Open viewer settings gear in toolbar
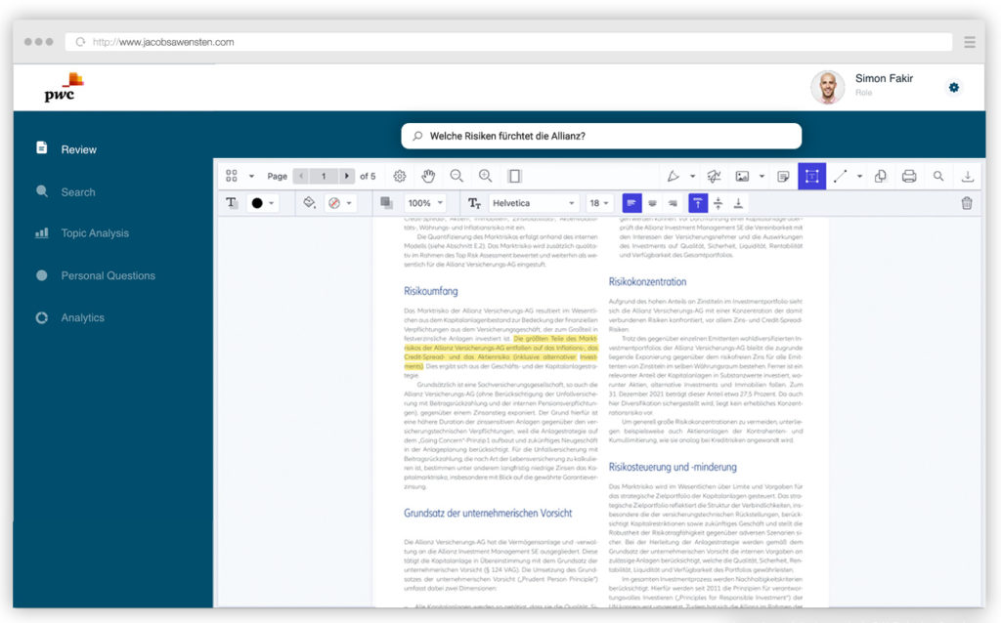 click(400, 176)
